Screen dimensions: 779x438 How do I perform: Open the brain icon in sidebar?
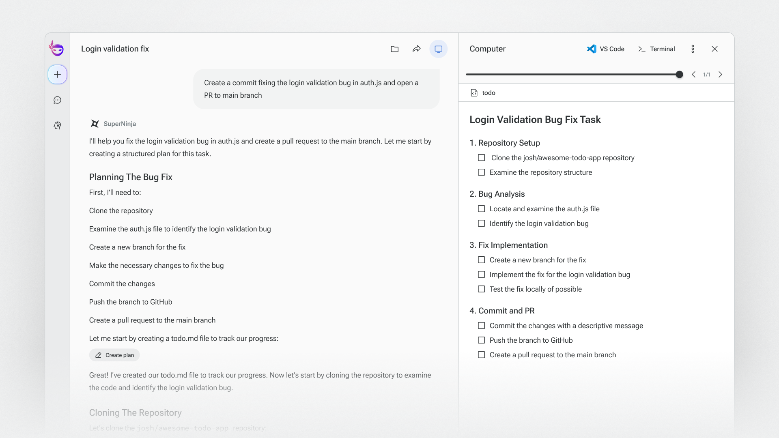[57, 125]
